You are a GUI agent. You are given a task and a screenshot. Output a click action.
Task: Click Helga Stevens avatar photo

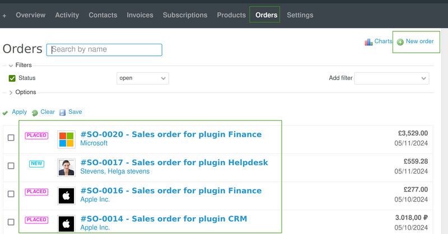click(66, 167)
